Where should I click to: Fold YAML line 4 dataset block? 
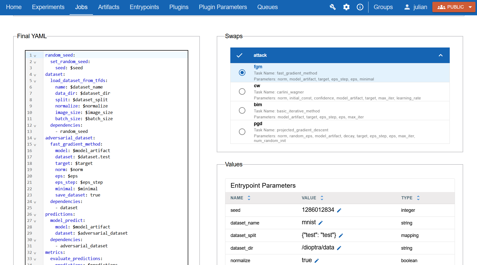[35, 75]
